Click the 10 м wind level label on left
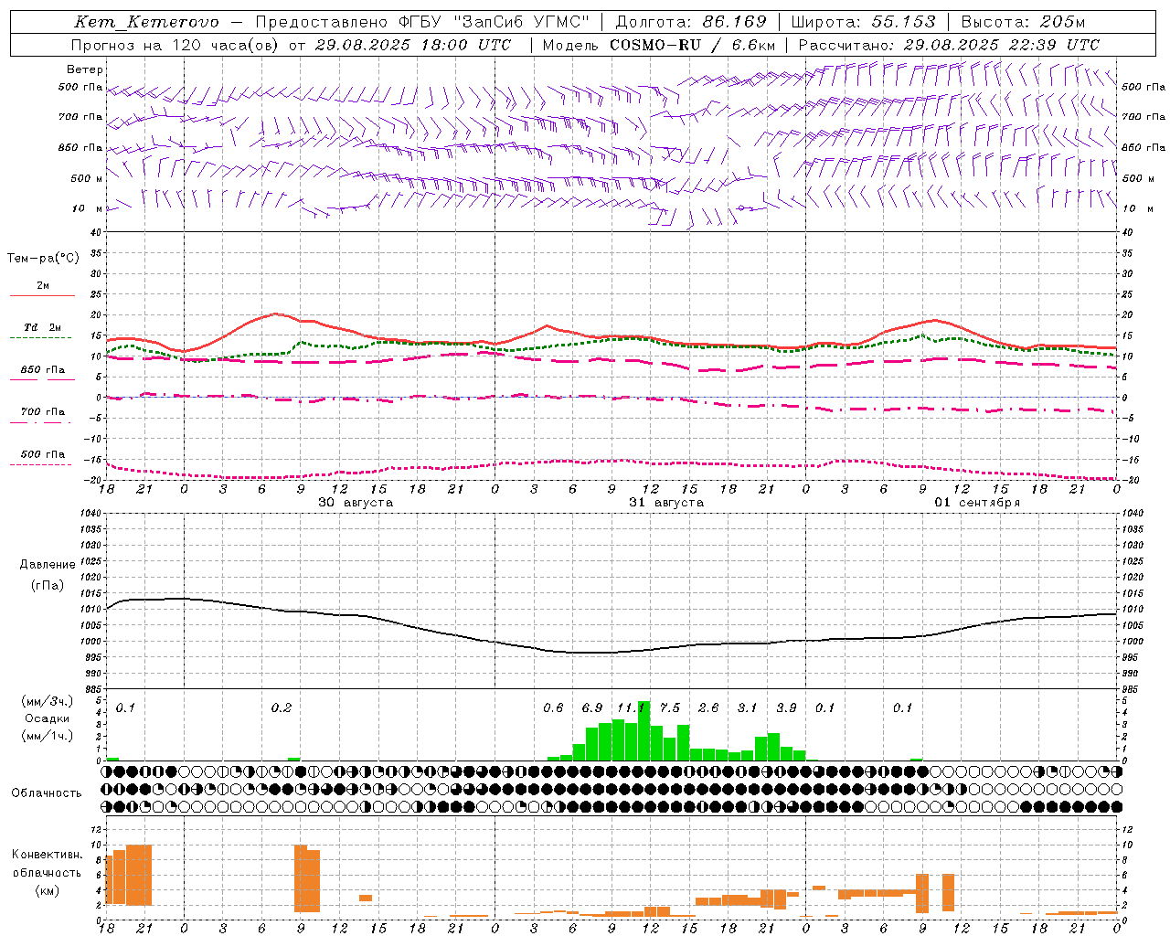The height and width of the screenshot is (936, 1170). (x=87, y=208)
